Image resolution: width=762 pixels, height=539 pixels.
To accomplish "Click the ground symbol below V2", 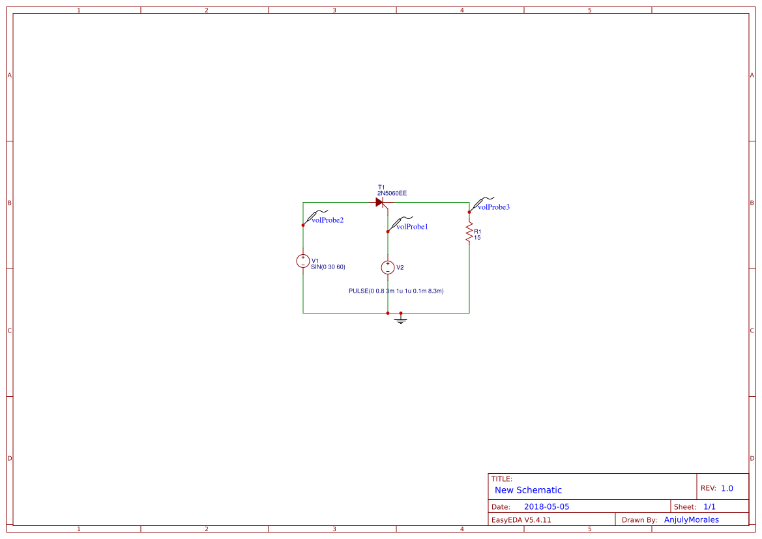I will tap(400, 320).
